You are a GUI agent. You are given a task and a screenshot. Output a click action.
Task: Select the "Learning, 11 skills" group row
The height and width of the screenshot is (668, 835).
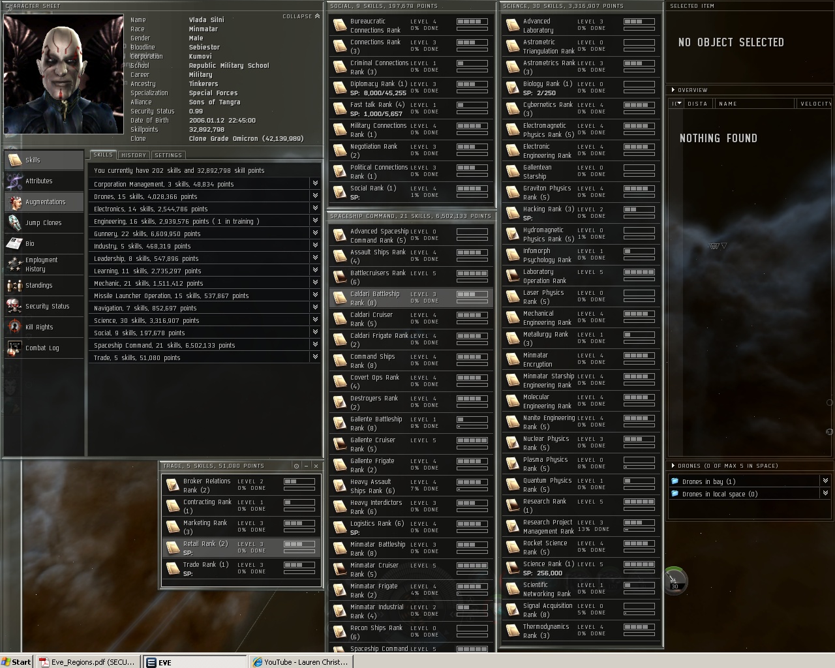pyautogui.click(x=205, y=271)
